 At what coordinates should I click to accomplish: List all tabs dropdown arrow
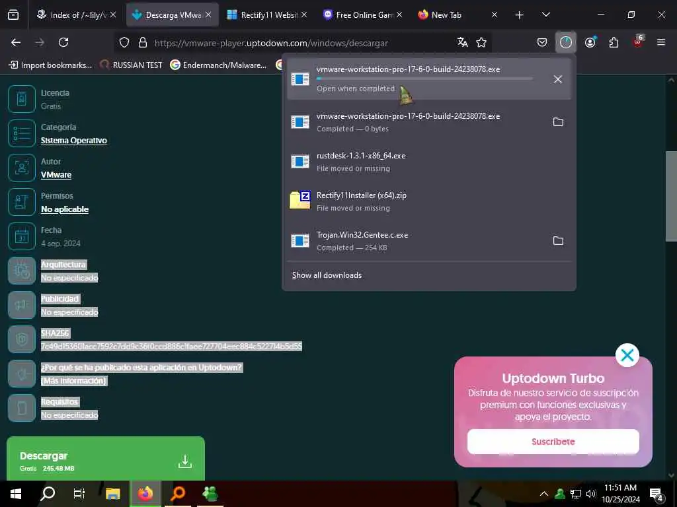545,15
